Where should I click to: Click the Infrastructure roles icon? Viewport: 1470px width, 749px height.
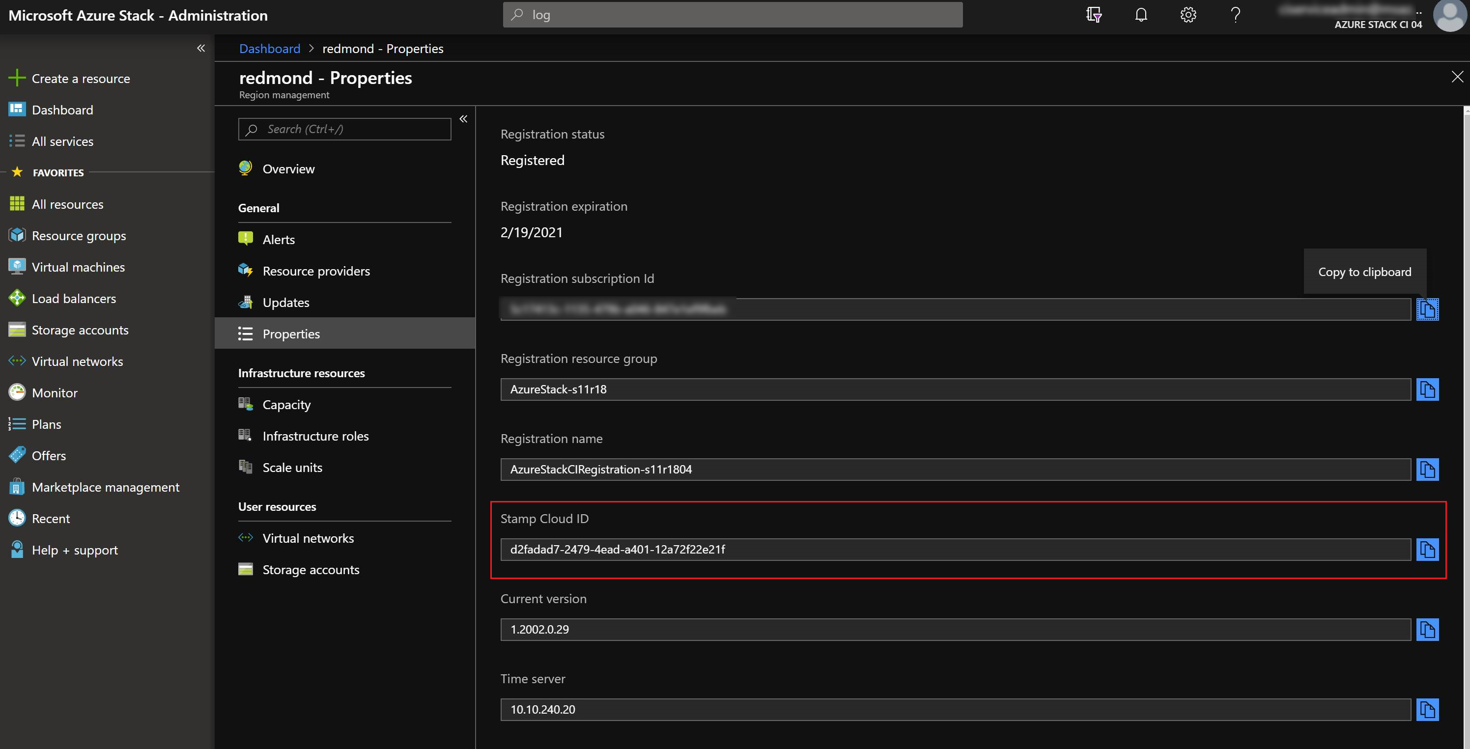click(x=247, y=436)
